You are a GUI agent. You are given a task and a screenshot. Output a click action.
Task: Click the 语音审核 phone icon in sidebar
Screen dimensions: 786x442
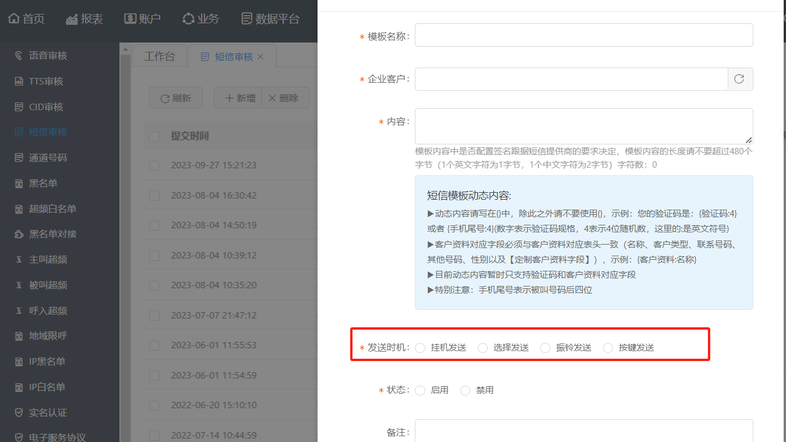tap(19, 56)
